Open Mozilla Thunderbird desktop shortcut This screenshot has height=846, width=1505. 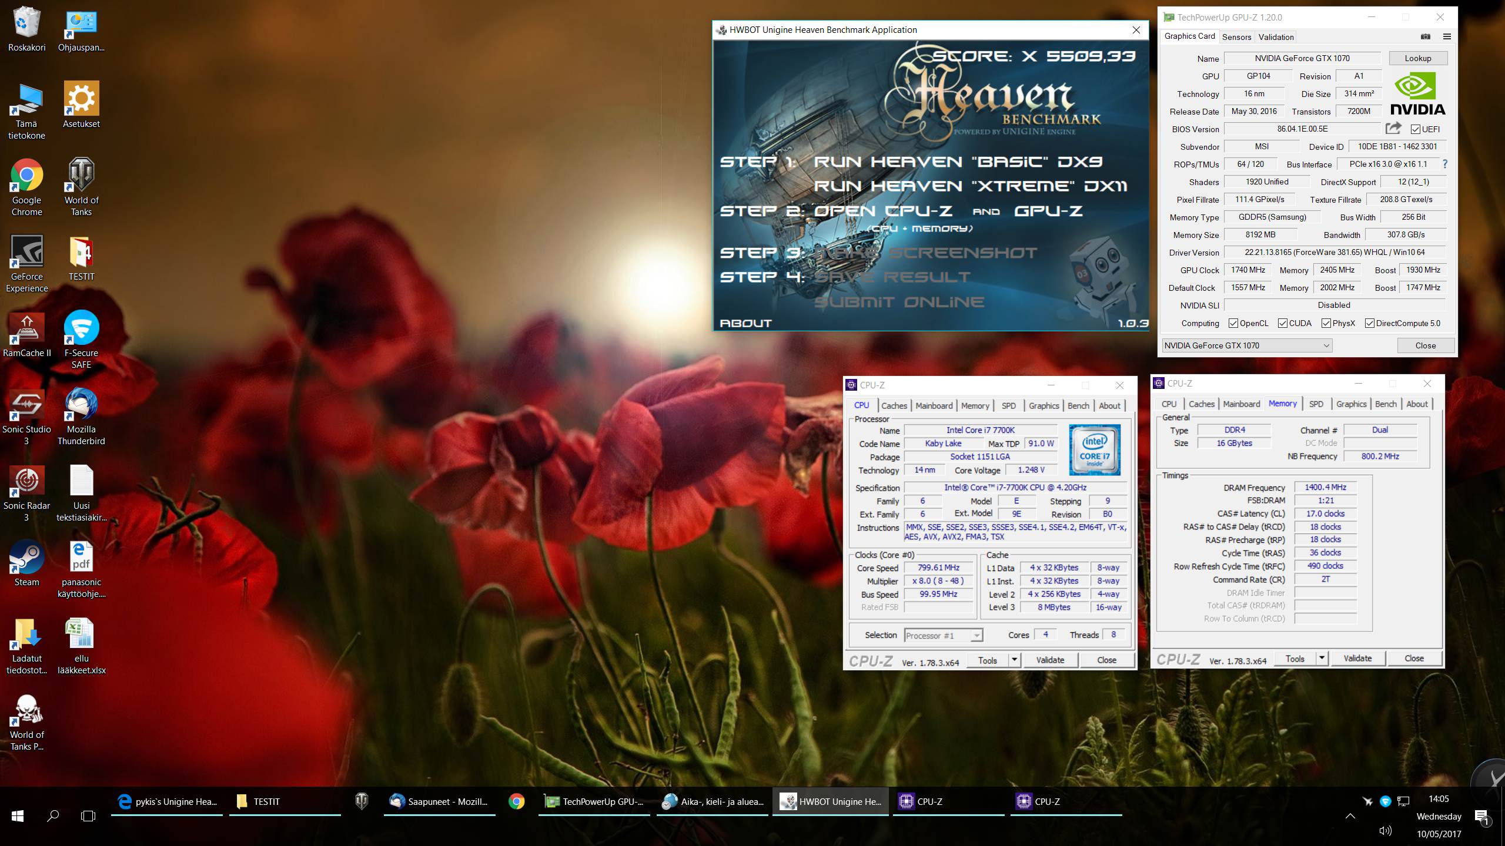pyautogui.click(x=81, y=417)
